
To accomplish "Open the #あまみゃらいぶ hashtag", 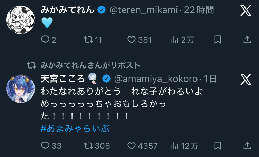I will click(75, 128).
